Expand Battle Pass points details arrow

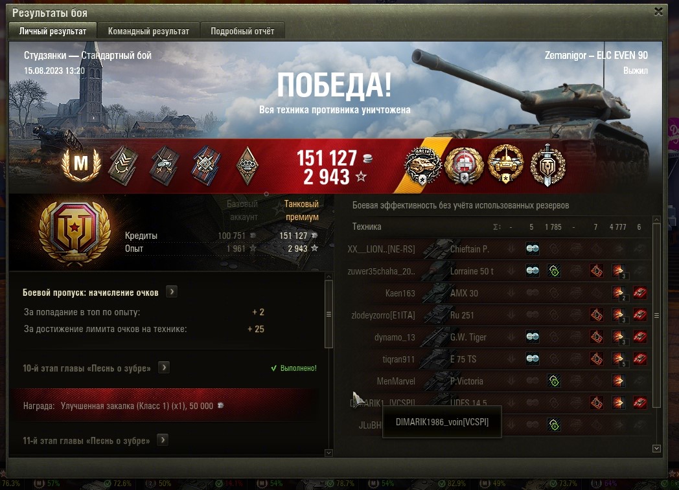coord(172,292)
